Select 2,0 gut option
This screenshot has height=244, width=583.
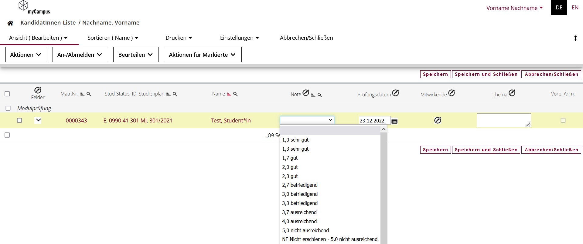coord(330,167)
